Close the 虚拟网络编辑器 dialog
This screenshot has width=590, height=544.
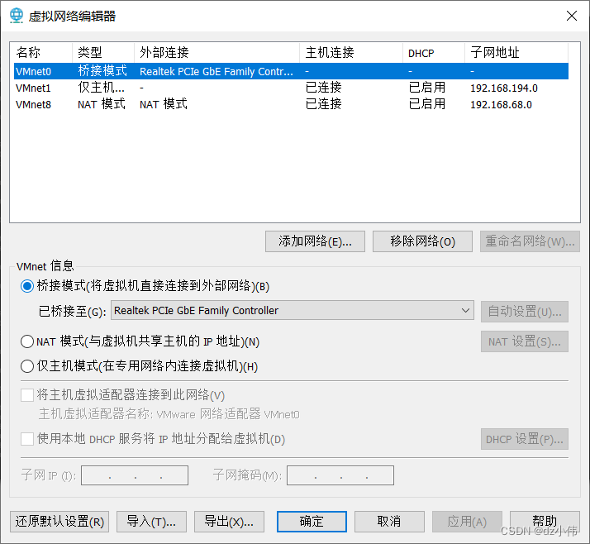tap(572, 16)
